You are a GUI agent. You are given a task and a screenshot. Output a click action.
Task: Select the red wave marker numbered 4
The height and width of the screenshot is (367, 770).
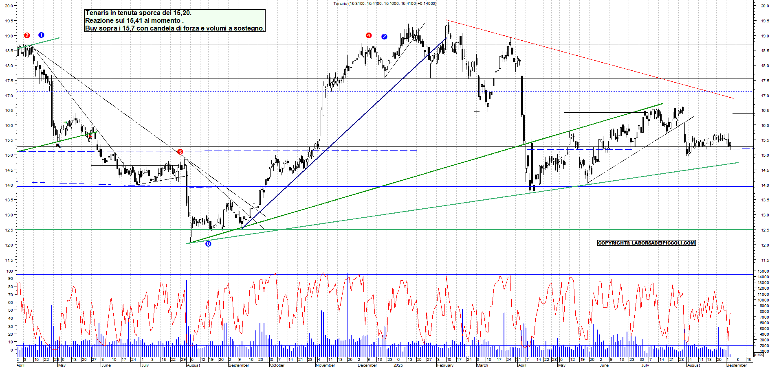click(x=369, y=35)
